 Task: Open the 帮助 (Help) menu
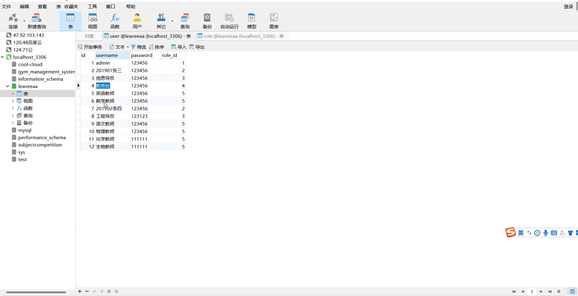[x=131, y=6]
